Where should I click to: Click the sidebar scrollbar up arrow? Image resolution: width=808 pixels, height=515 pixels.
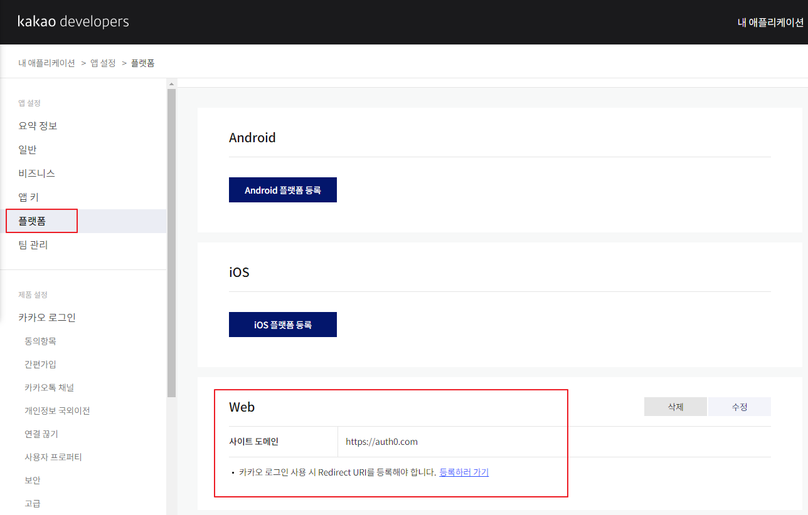(x=172, y=83)
